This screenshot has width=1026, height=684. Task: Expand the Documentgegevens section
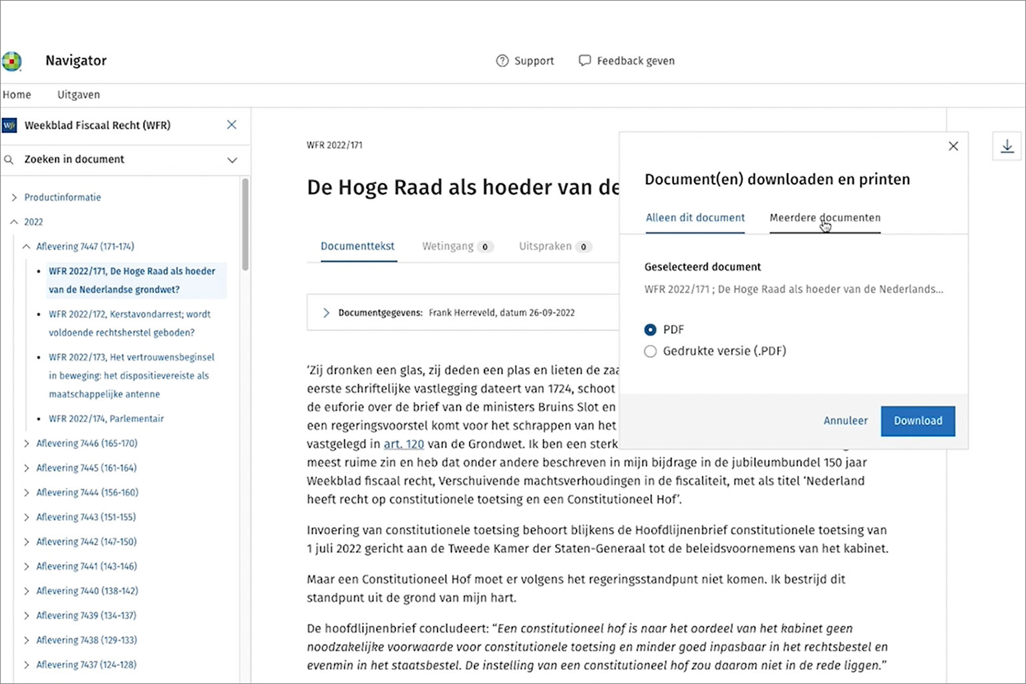point(326,313)
